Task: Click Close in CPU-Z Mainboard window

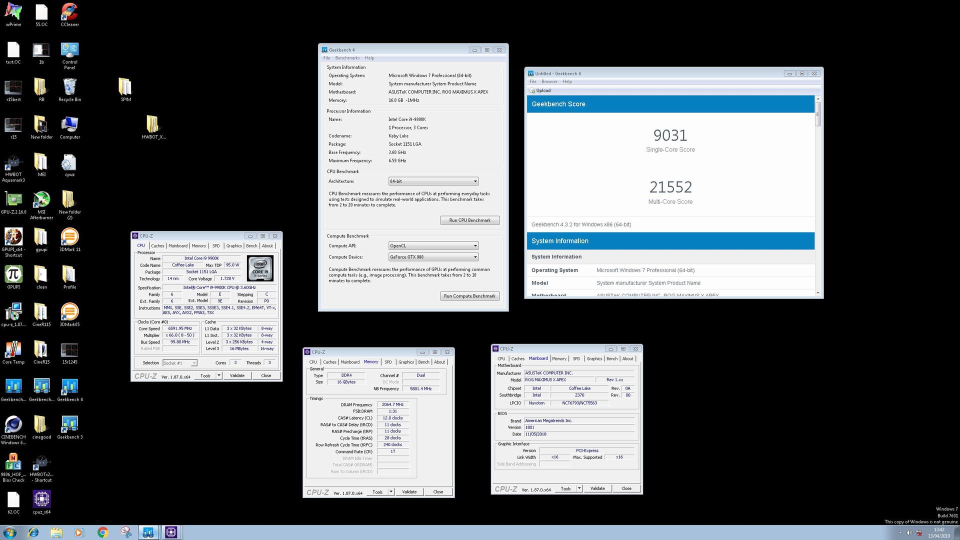Action: coord(626,488)
